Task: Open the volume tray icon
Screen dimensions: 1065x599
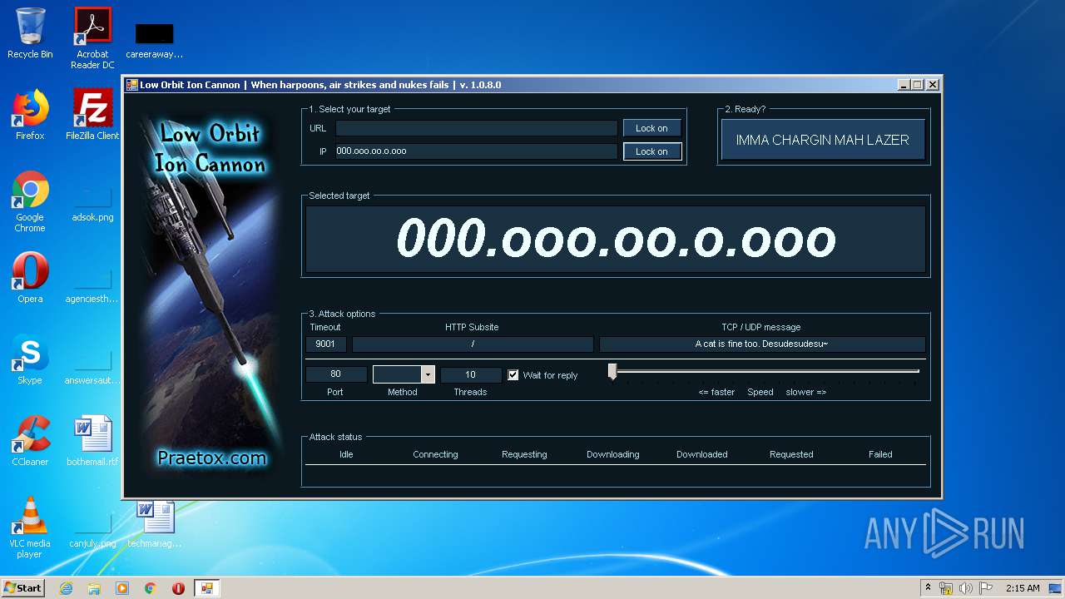Action: point(965,588)
